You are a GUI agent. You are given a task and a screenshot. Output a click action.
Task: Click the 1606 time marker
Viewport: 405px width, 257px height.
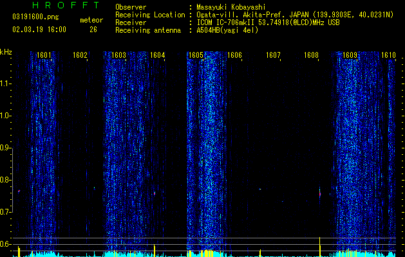coord(234,55)
